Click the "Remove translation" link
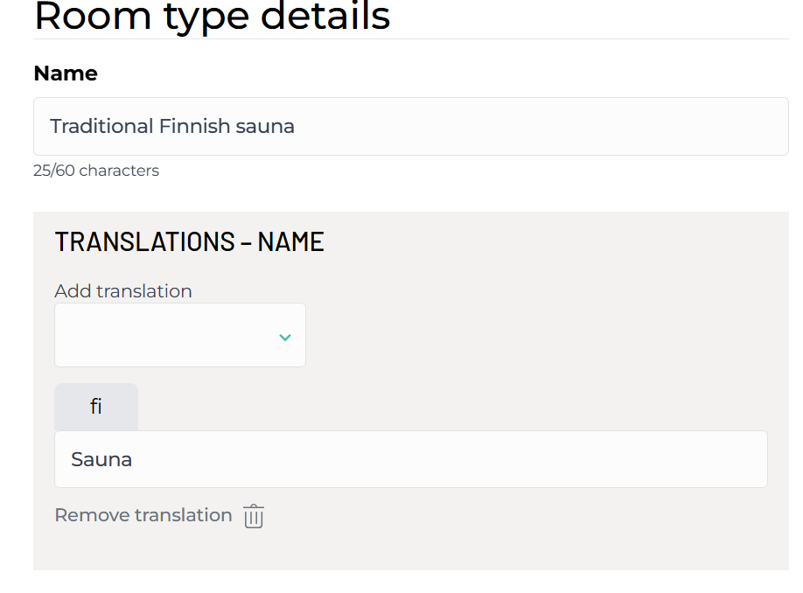Screen dimensions: 803x593 143,515
